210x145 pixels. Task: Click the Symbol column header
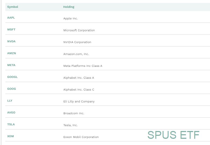pyautogui.click(x=13, y=7)
